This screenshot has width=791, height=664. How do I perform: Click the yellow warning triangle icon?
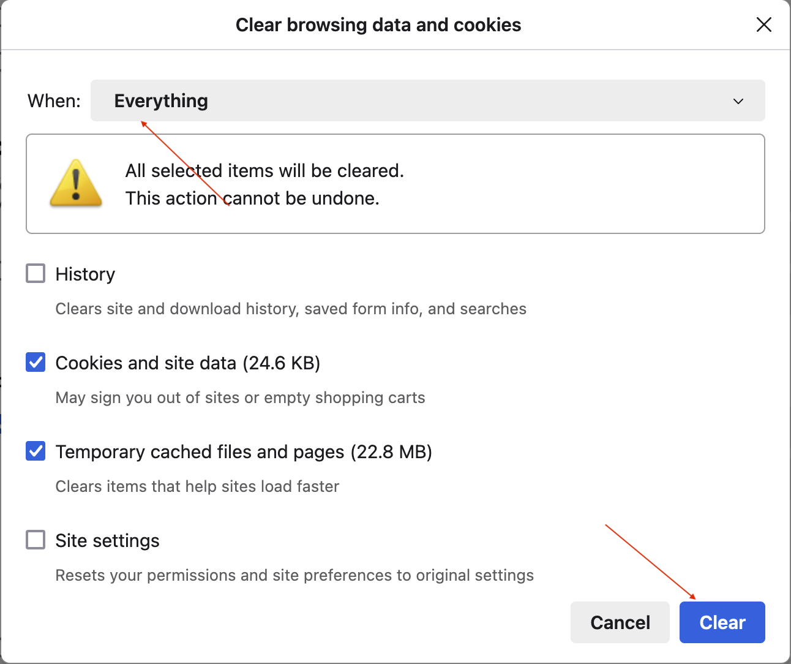[76, 183]
